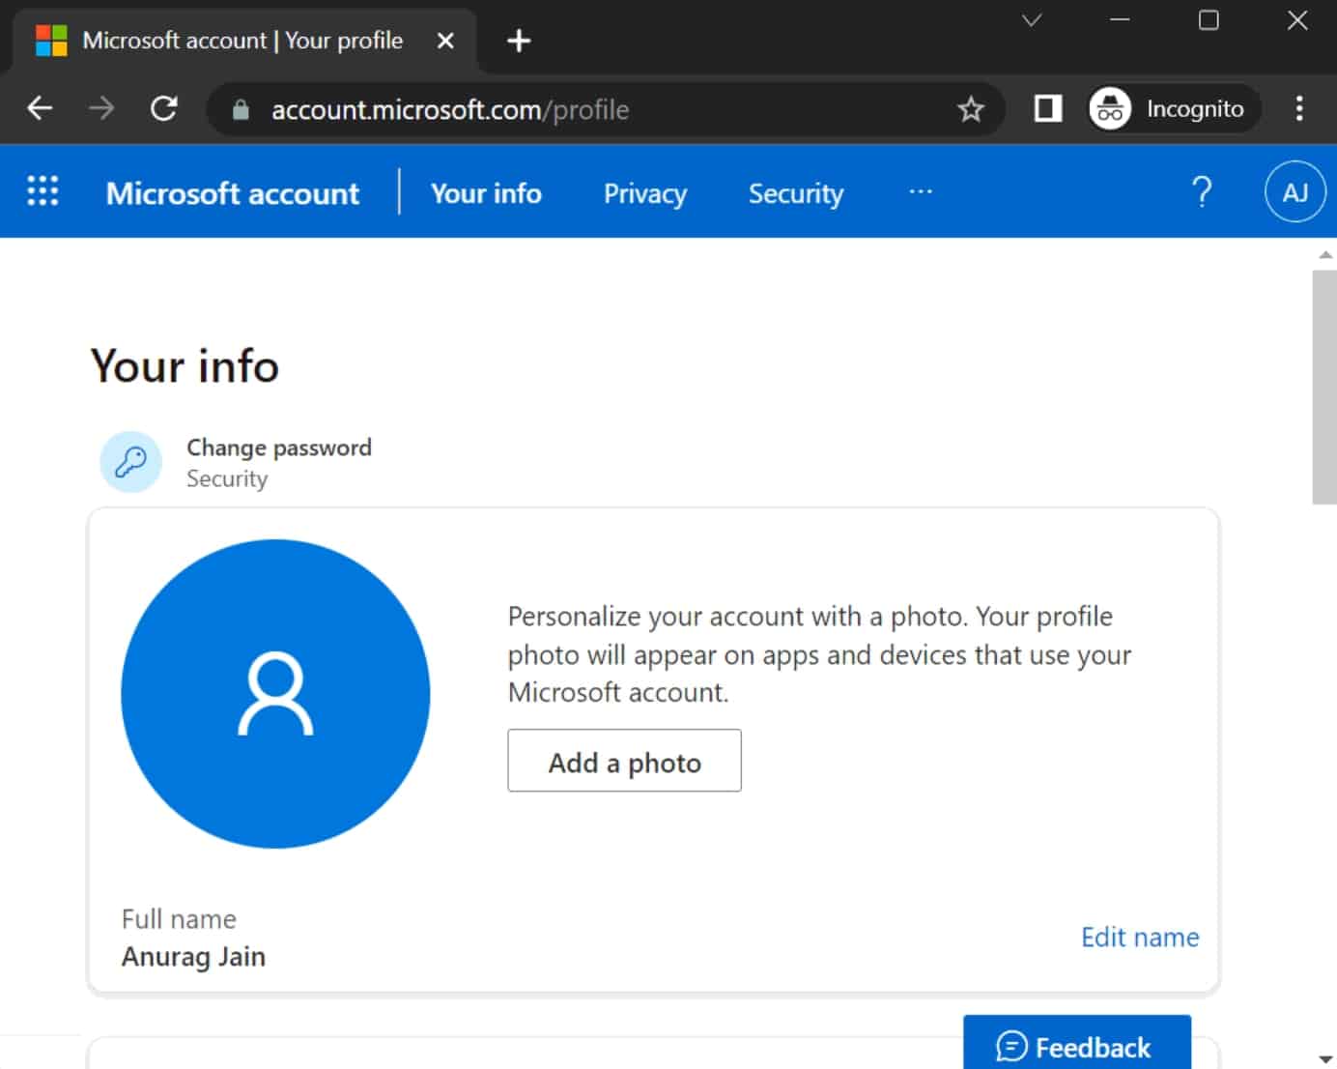Expand more navigation options ellipsis

pos(921,191)
